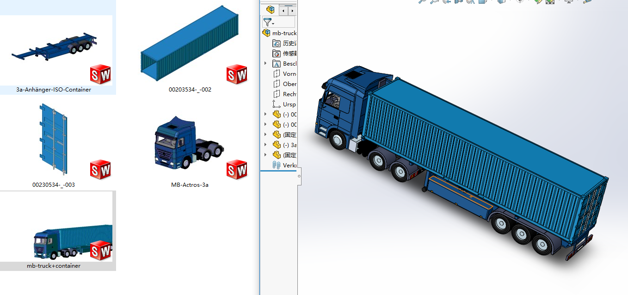Select the (固定) component above Verknüpfungen
628x295 pixels.
point(290,155)
